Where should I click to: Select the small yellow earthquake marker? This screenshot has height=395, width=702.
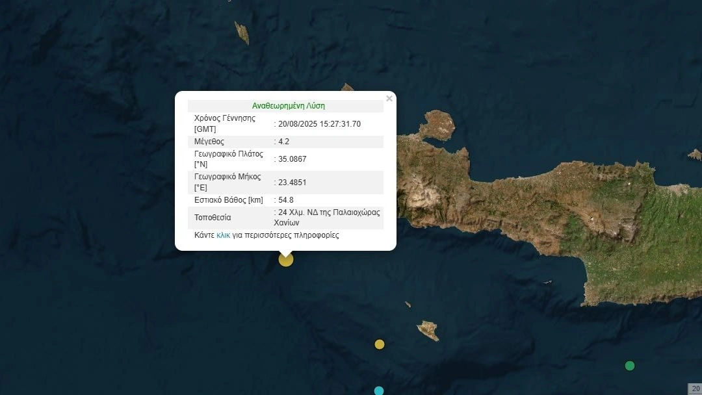(380, 344)
